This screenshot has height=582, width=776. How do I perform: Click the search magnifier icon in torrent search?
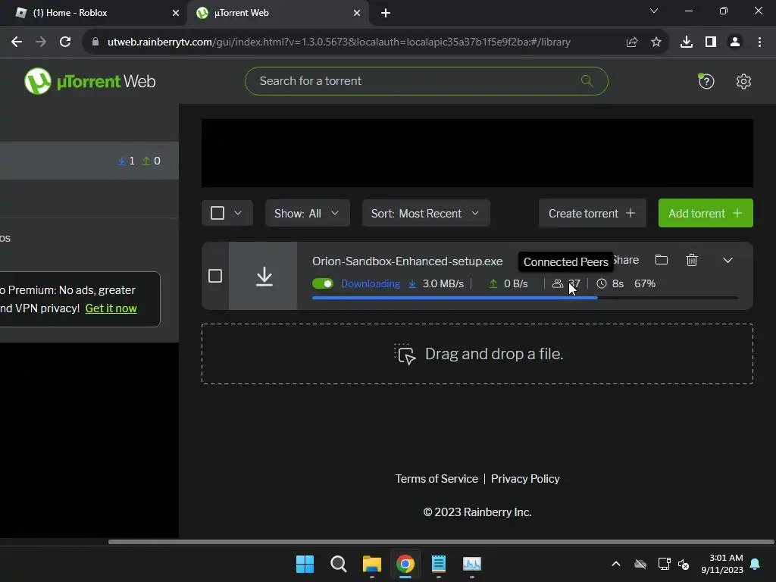(x=587, y=80)
